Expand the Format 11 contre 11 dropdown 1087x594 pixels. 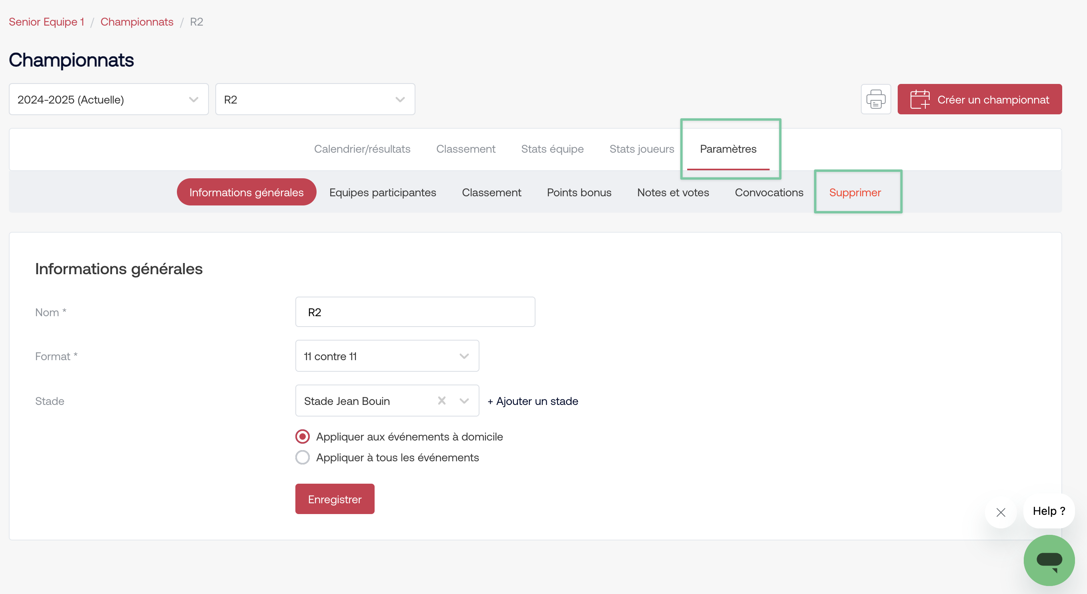click(x=387, y=356)
